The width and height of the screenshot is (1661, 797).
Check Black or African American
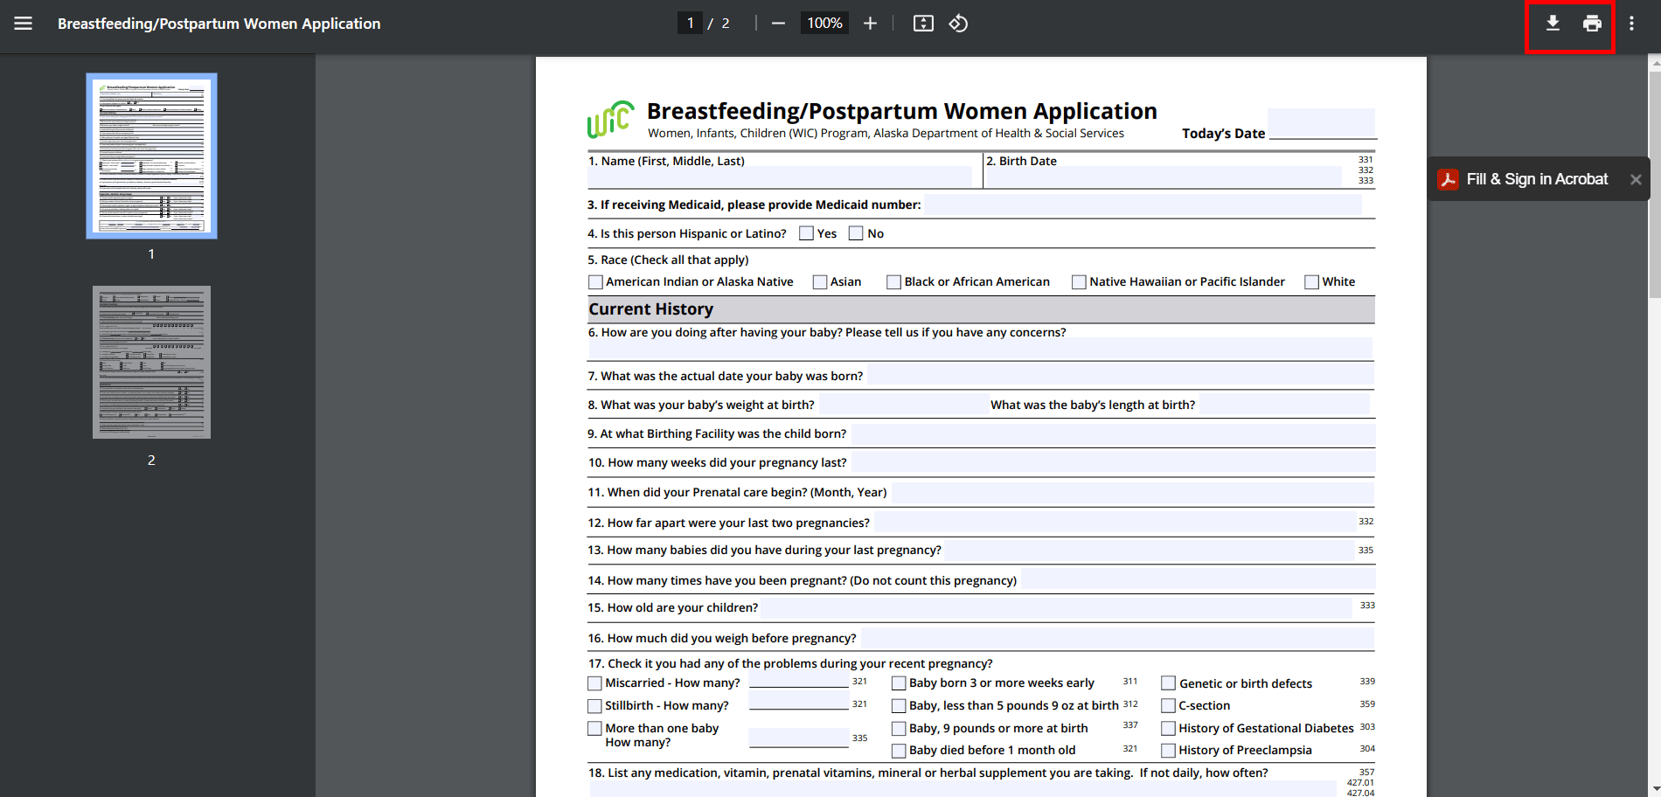[x=893, y=282]
